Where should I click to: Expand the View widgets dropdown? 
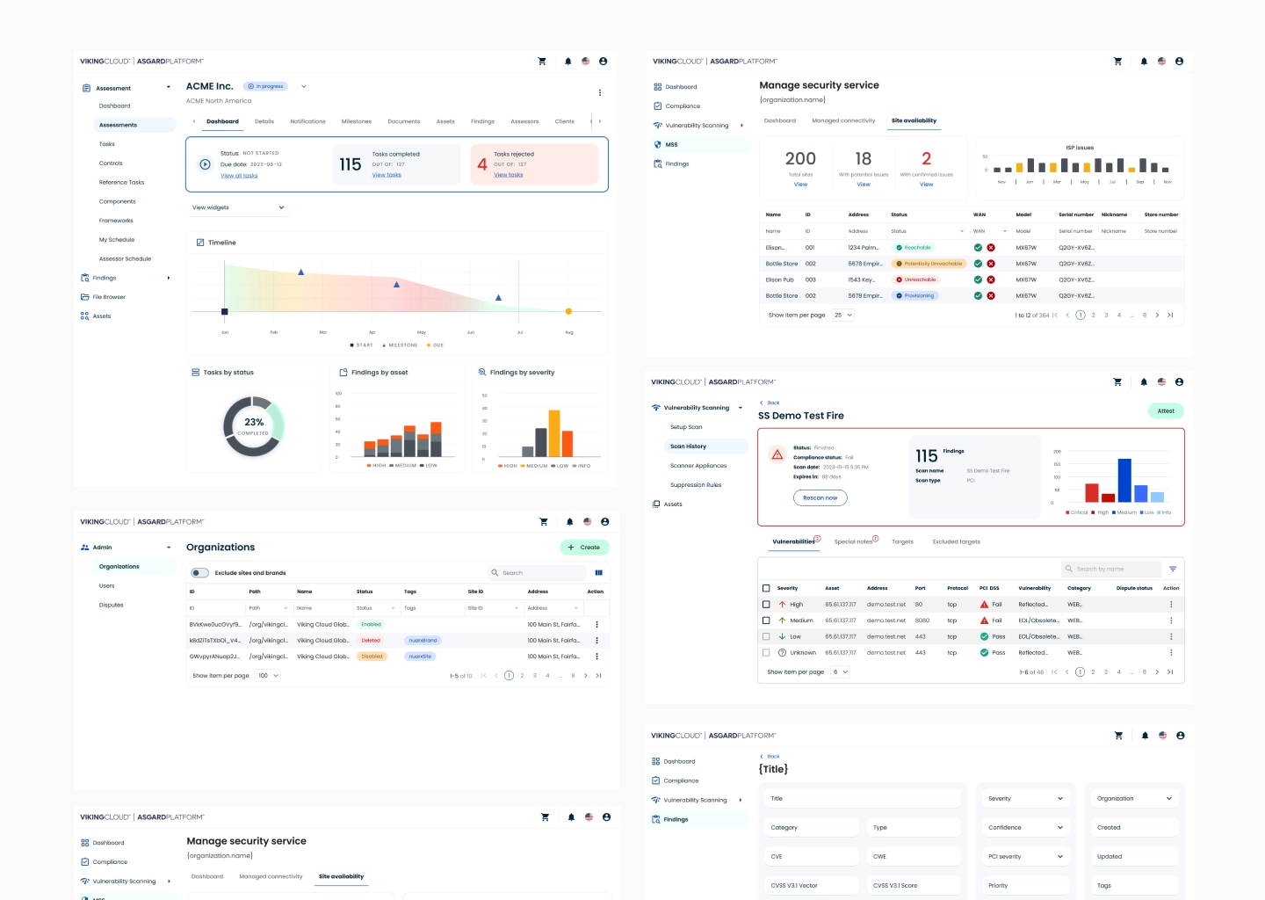click(238, 207)
